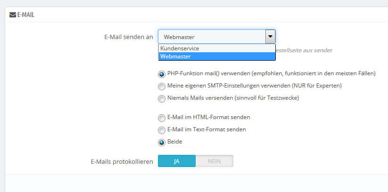388x192 pixels.
Task: Open the 'E-Mail senden an' combo box
Action: tap(212, 37)
